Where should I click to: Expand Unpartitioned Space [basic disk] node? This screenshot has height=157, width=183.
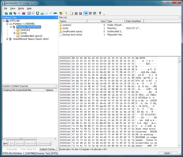point(7,39)
